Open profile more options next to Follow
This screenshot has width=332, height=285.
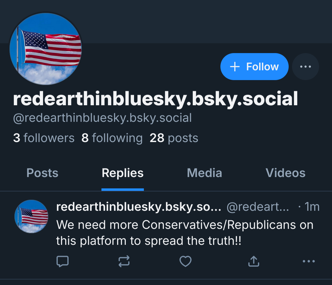[x=305, y=67]
